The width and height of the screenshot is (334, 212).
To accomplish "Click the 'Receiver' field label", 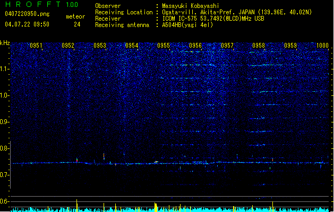I will pyautogui.click(x=108, y=19).
